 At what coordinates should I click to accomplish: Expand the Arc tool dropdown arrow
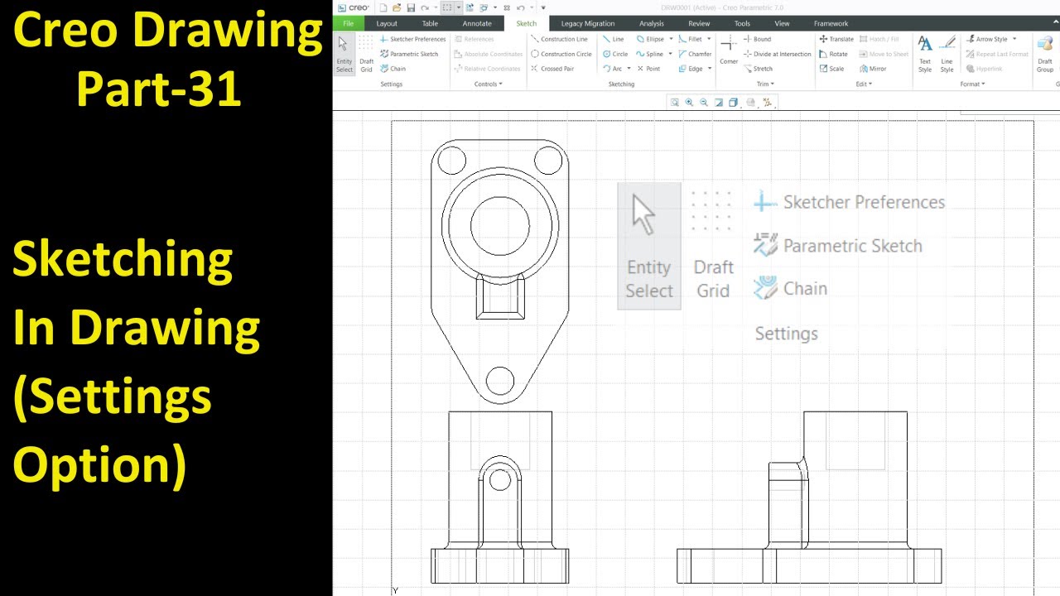(x=629, y=69)
